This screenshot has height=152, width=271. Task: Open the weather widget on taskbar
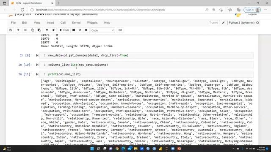tap(7, 149)
